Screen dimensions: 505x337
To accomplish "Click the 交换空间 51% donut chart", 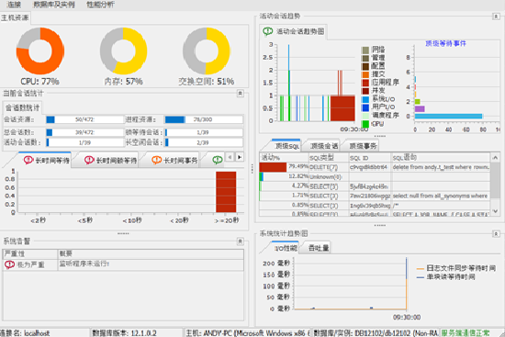I will coord(207,51).
